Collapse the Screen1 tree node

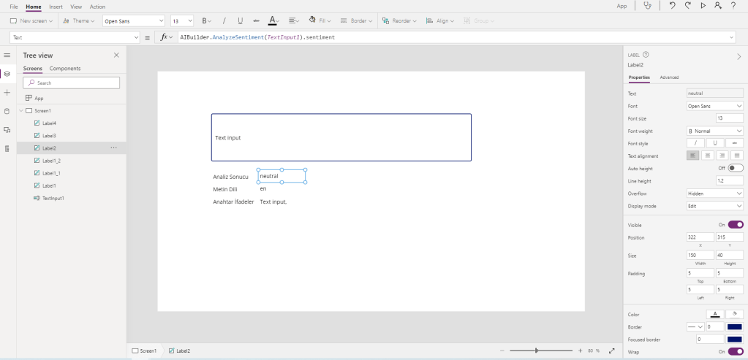(x=20, y=111)
